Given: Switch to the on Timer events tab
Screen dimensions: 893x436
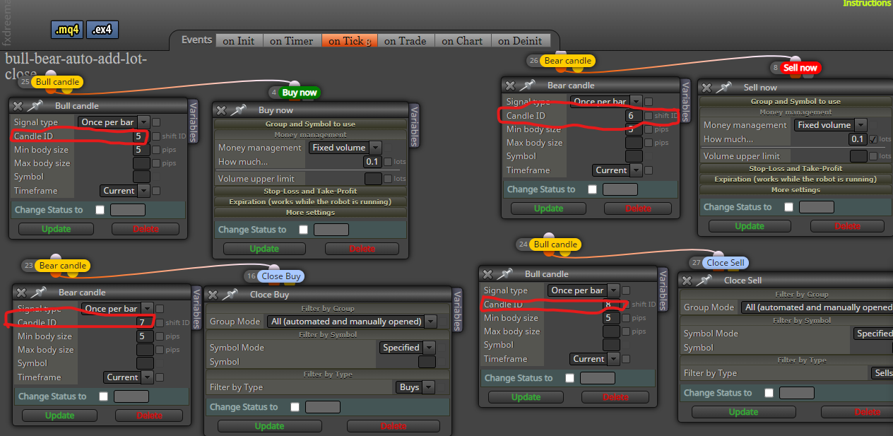Looking at the screenshot, I should coord(292,41).
